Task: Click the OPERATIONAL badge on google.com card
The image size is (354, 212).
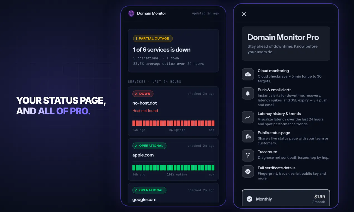Action: pyautogui.click(x=149, y=190)
